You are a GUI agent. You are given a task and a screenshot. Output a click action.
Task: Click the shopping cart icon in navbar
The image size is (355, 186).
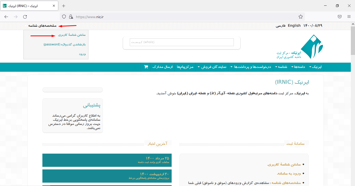tap(146, 67)
